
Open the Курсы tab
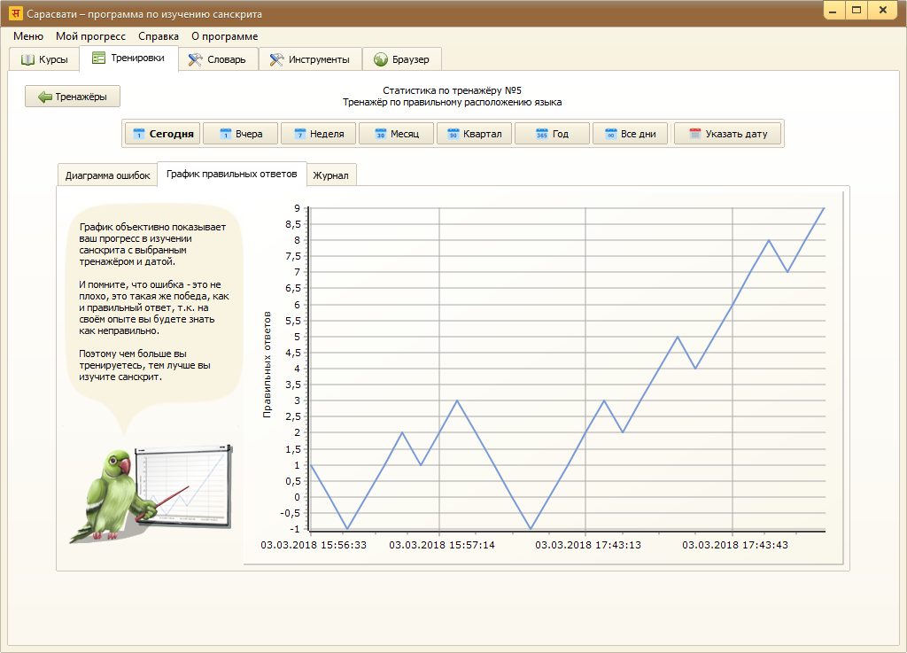[x=44, y=59]
